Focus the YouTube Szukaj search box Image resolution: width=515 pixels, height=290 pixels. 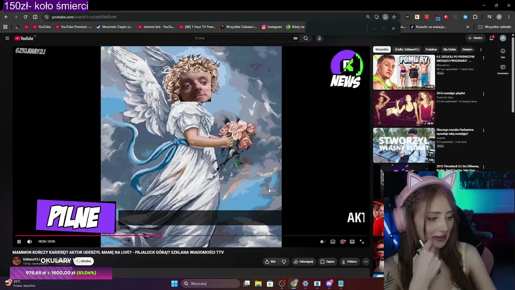[243, 38]
